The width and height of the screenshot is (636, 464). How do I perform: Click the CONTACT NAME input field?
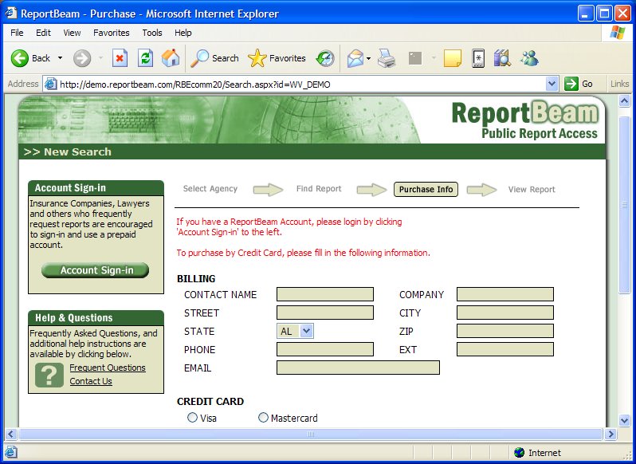[325, 294]
